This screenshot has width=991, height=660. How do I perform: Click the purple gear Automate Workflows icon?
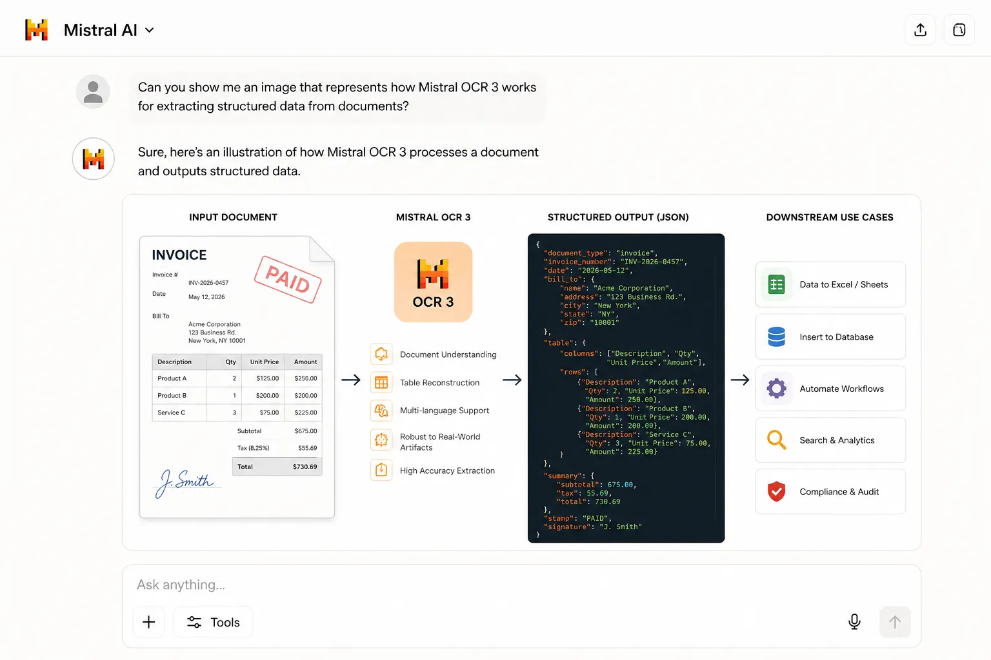(x=777, y=388)
